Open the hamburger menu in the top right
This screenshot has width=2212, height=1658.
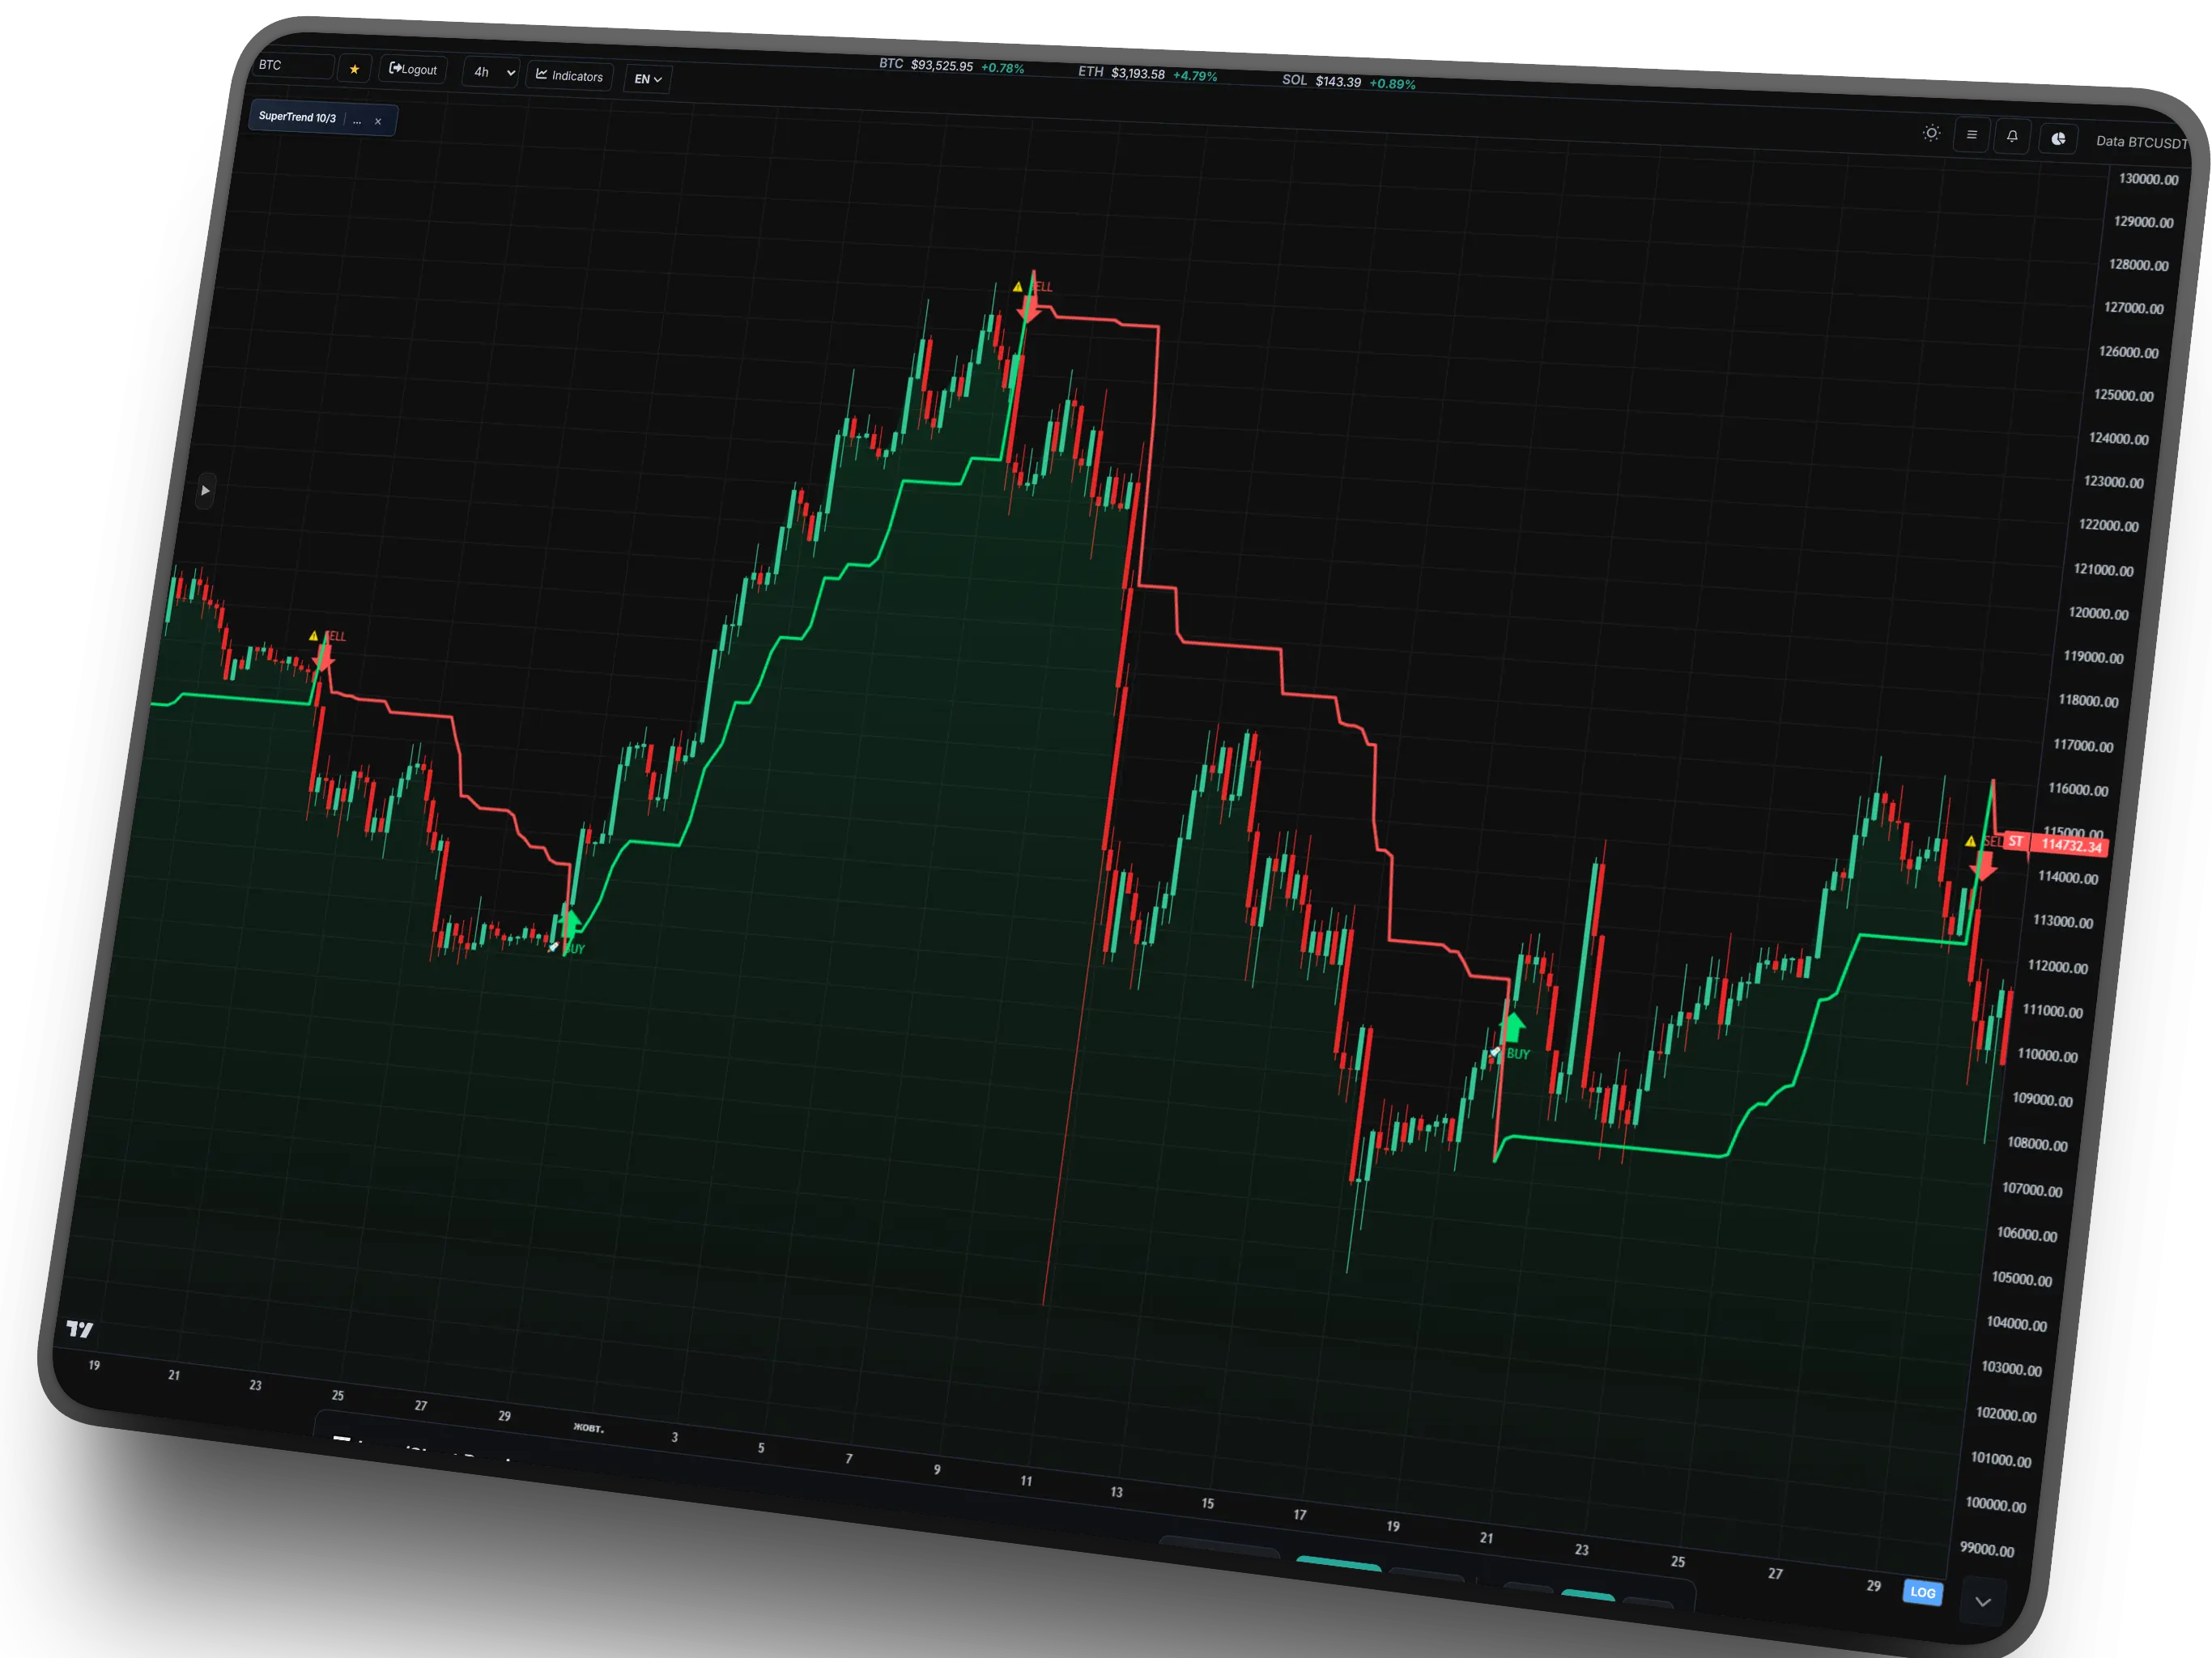coord(1971,134)
